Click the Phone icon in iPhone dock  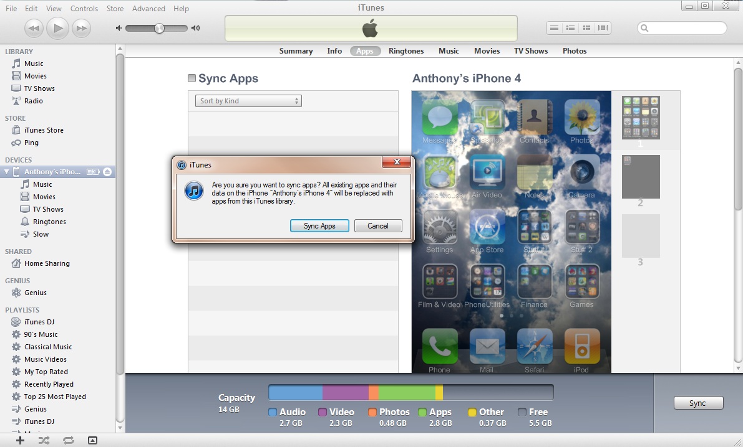(439, 347)
